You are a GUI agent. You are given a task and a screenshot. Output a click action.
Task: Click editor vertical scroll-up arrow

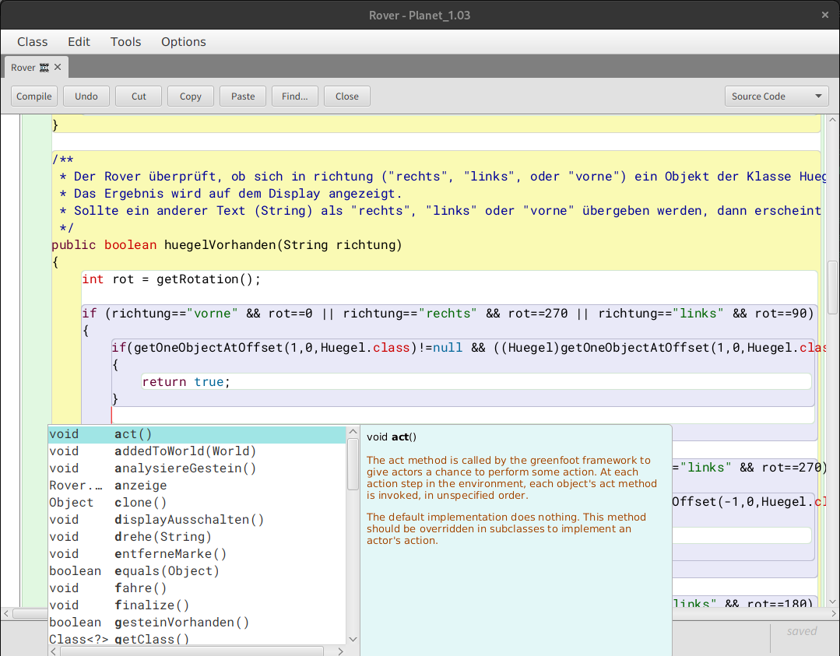[x=832, y=120]
